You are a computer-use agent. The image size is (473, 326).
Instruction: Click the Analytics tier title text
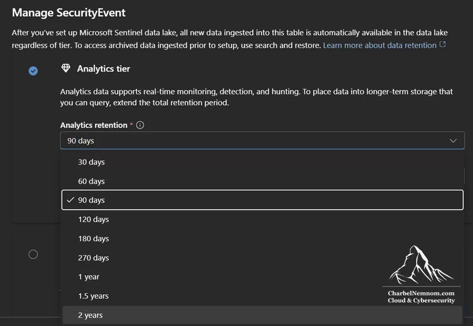tap(104, 69)
